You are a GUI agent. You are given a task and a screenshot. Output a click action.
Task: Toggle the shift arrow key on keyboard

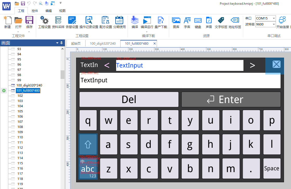(x=88, y=144)
